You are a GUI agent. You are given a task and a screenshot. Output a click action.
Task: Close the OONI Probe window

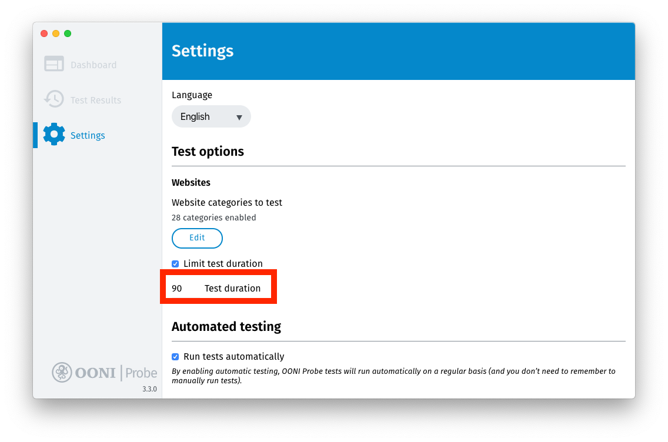[x=44, y=34]
